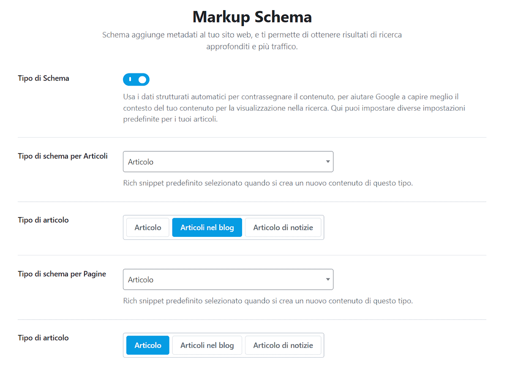Viewport: 507px width, 369px height.
Task: Open the Tipo di schema per Articoli dropdown
Action: [x=228, y=161]
